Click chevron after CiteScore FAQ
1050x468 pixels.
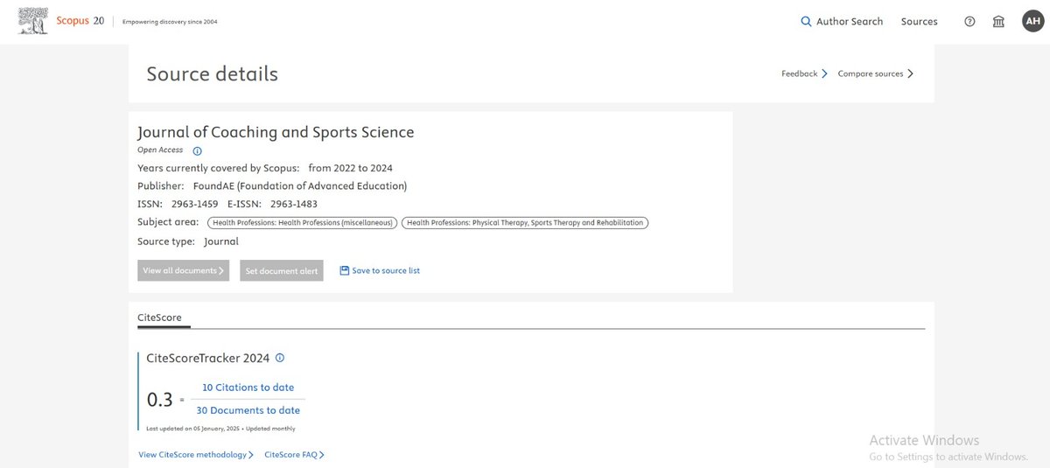(322, 455)
